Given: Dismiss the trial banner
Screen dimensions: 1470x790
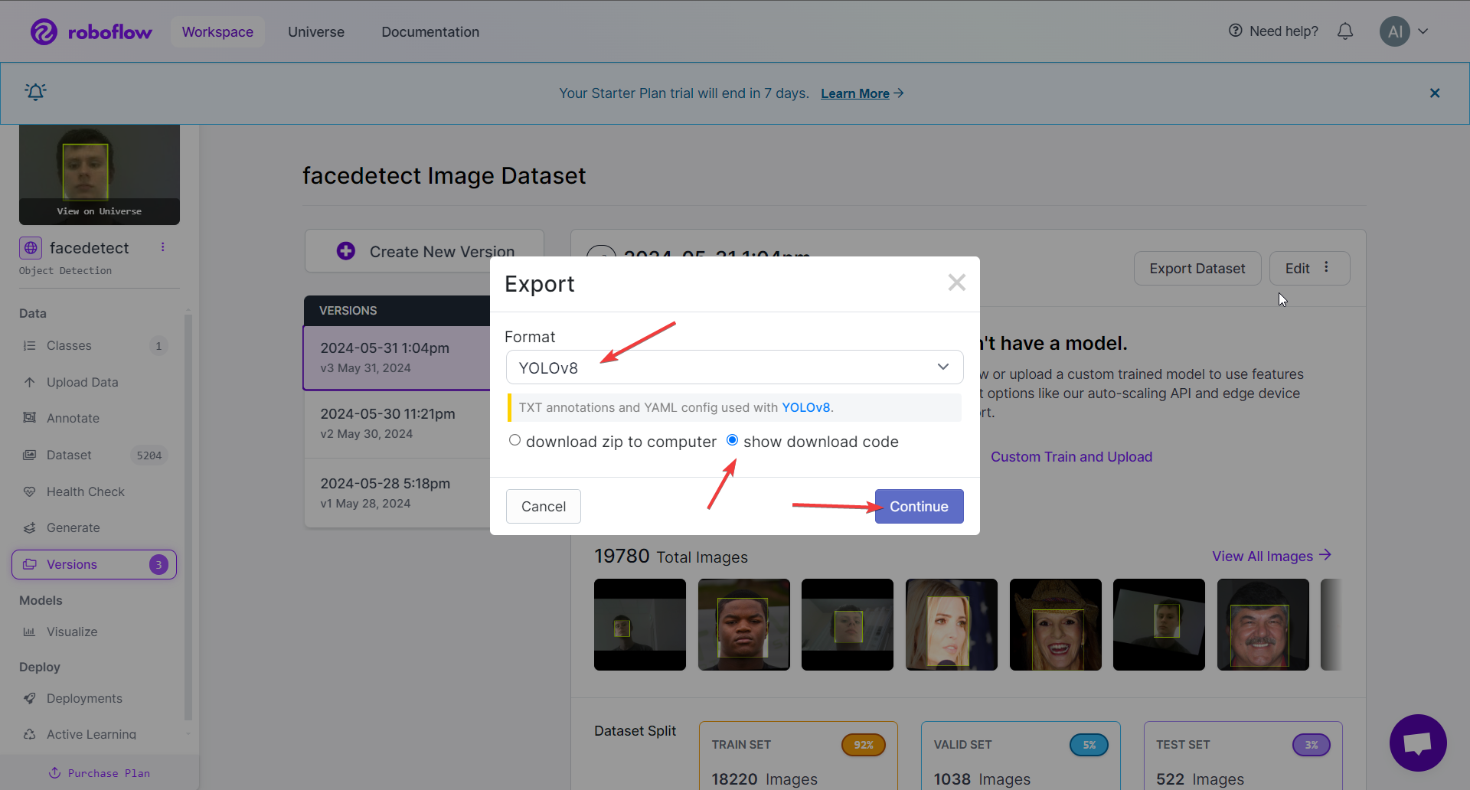Looking at the screenshot, I should (x=1435, y=93).
